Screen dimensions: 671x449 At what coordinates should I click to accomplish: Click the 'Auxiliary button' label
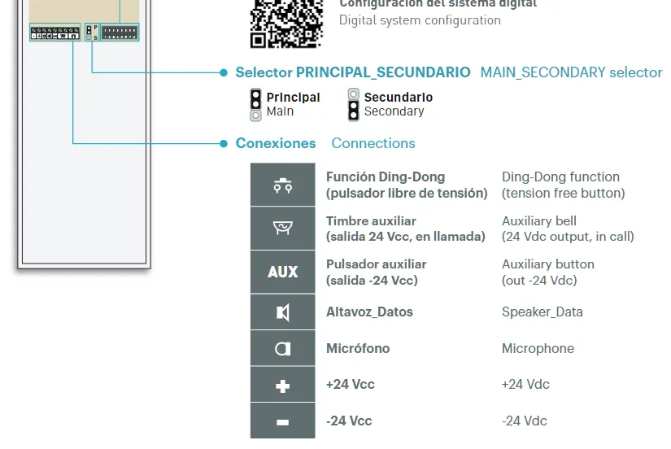point(548,264)
